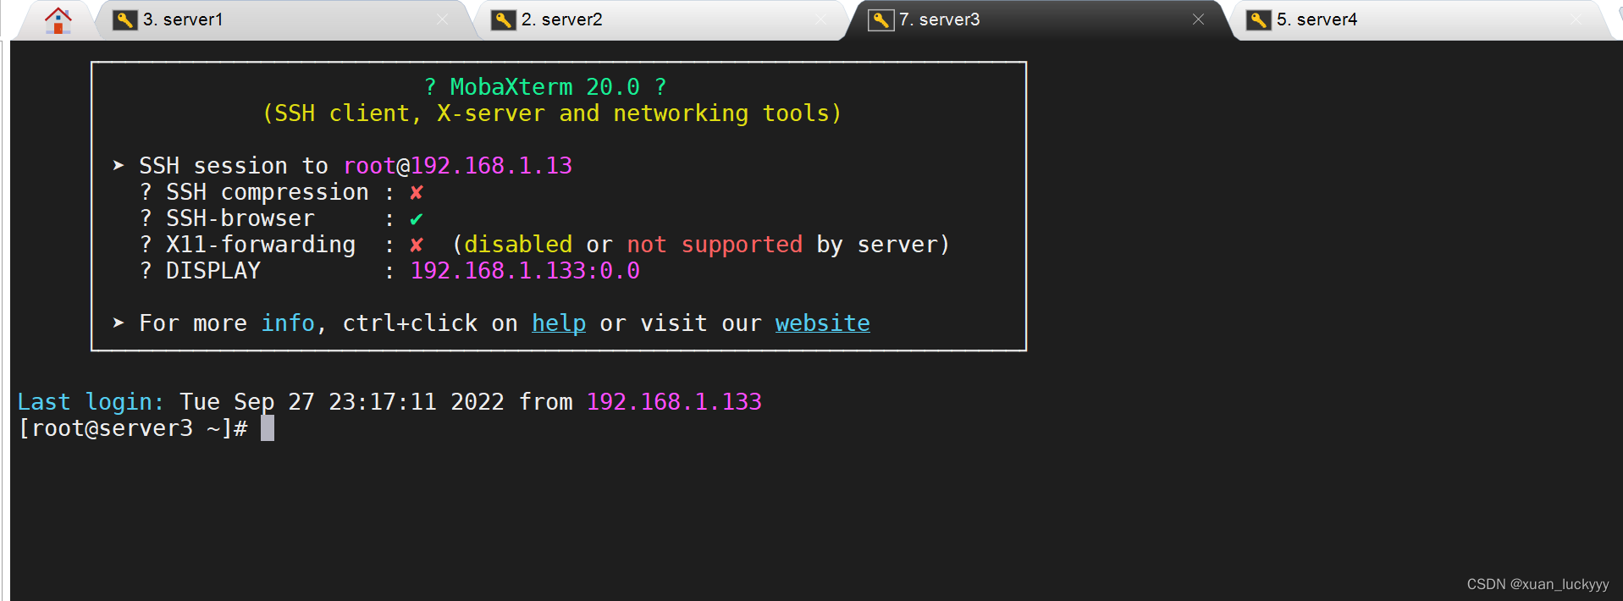This screenshot has height=601, width=1623.
Task: Click the X11-forwarding red cross mark
Action: (417, 245)
